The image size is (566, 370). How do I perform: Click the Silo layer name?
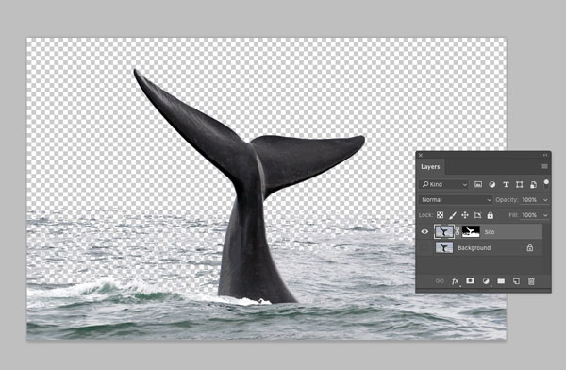click(490, 232)
